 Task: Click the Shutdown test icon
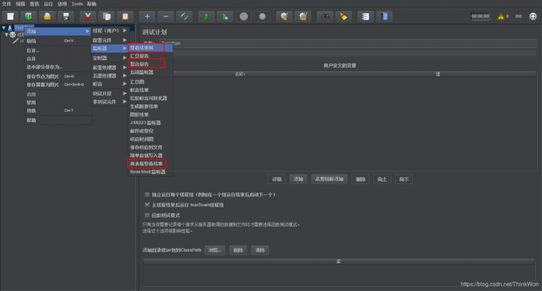pos(262,16)
